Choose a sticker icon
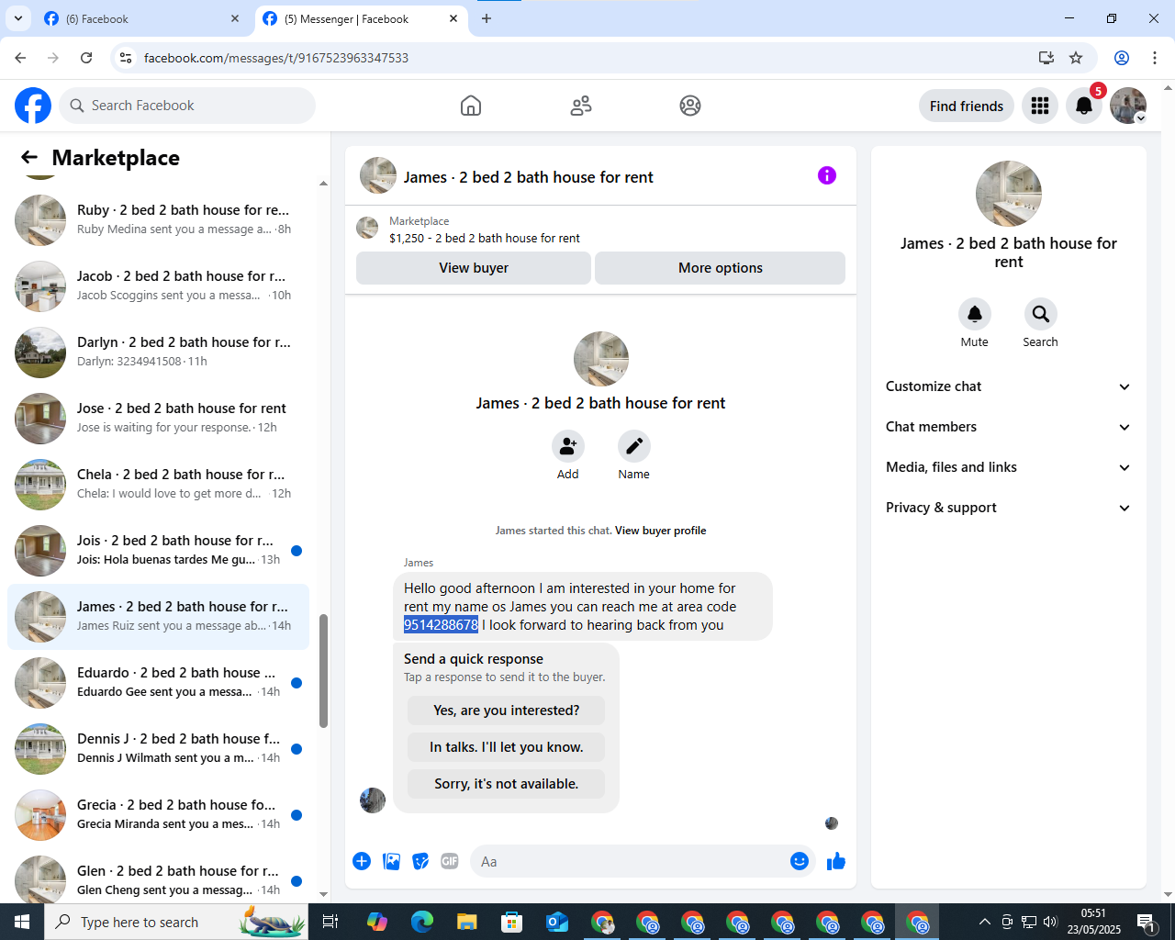Viewport: 1175px width, 940px height. (x=420, y=861)
